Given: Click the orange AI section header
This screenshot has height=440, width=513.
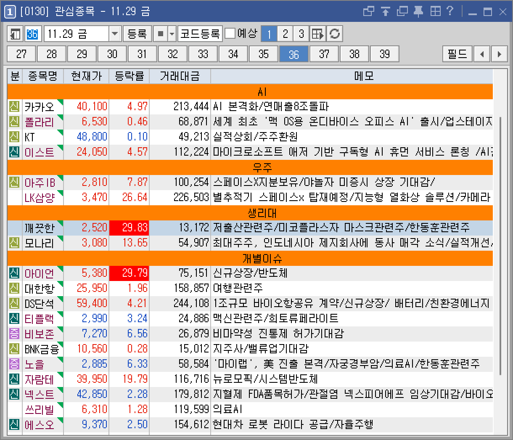Looking at the screenshot, I should pyautogui.click(x=250, y=91).
